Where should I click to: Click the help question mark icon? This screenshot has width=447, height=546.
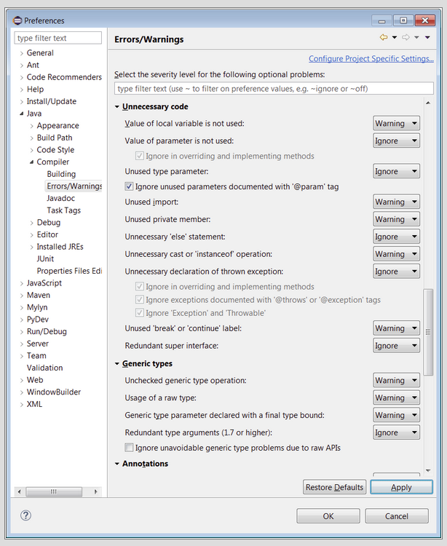pyautogui.click(x=25, y=515)
